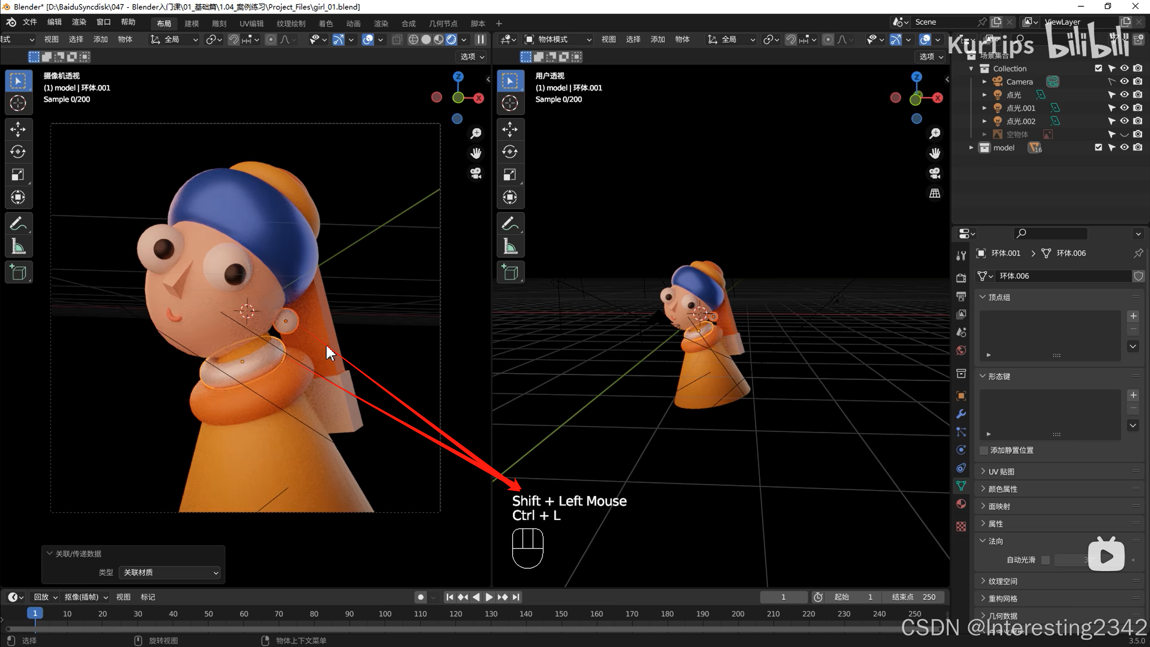Image resolution: width=1150 pixels, height=647 pixels.
Task: Activate the Annotate tool in left viewport
Action: click(x=18, y=224)
